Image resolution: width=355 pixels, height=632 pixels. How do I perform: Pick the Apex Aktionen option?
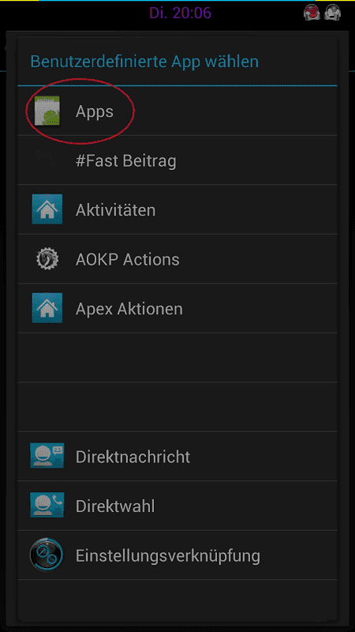(x=177, y=308)
